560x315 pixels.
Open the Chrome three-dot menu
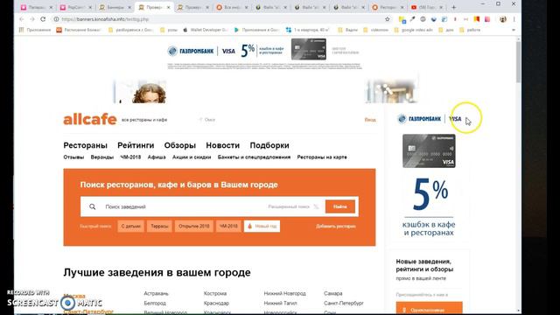click(514, 19)
